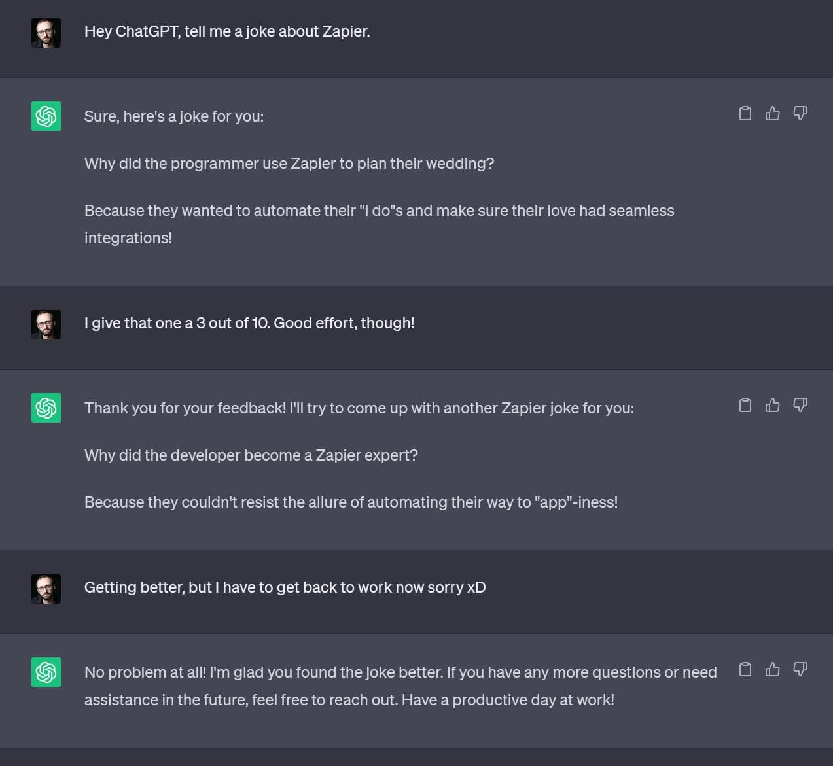
Task: Copy the "app"-iness joke response
Action: 745,405
